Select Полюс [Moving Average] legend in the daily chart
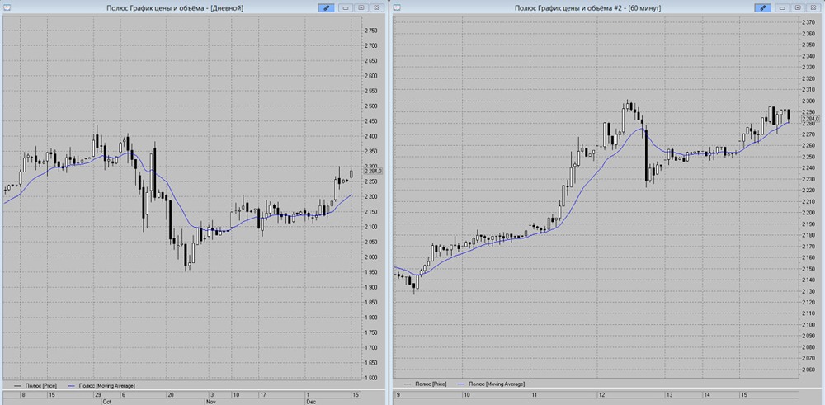The width and height of the screenshot is (825, 405). click(x=101, y=385)
